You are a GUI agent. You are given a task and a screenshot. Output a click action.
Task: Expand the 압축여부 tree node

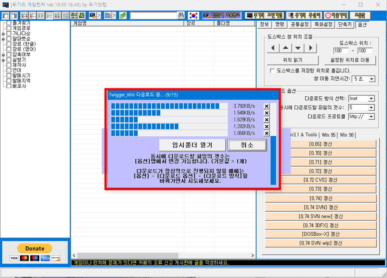tap(3, 55)
